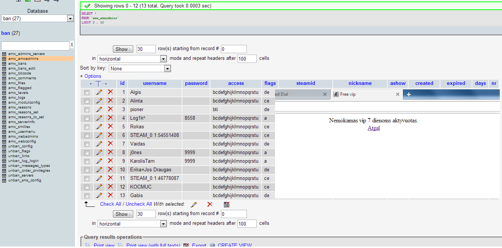This screenshot has height=248, width=502.
Task: Check the j0nes row checkbox
Action: (x=87, y=153)
